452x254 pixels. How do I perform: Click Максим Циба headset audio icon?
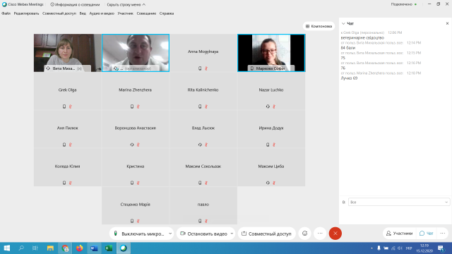[268, 183]
